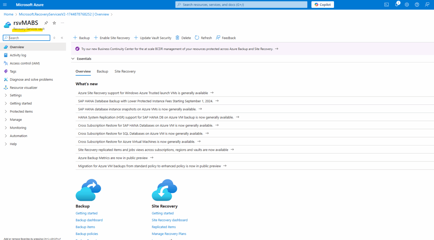The height and width of the screenshot is (240, 434).
Task: Open the Manage Recovery Plans link
Action: coord(169,234)
